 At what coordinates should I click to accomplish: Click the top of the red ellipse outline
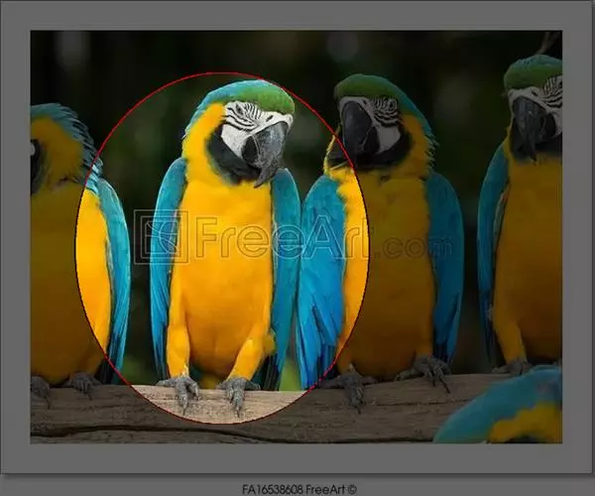pyautogui.click(x=222, y=72)
